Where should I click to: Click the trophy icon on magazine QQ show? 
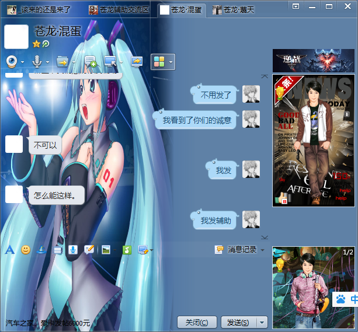point(280,93)
